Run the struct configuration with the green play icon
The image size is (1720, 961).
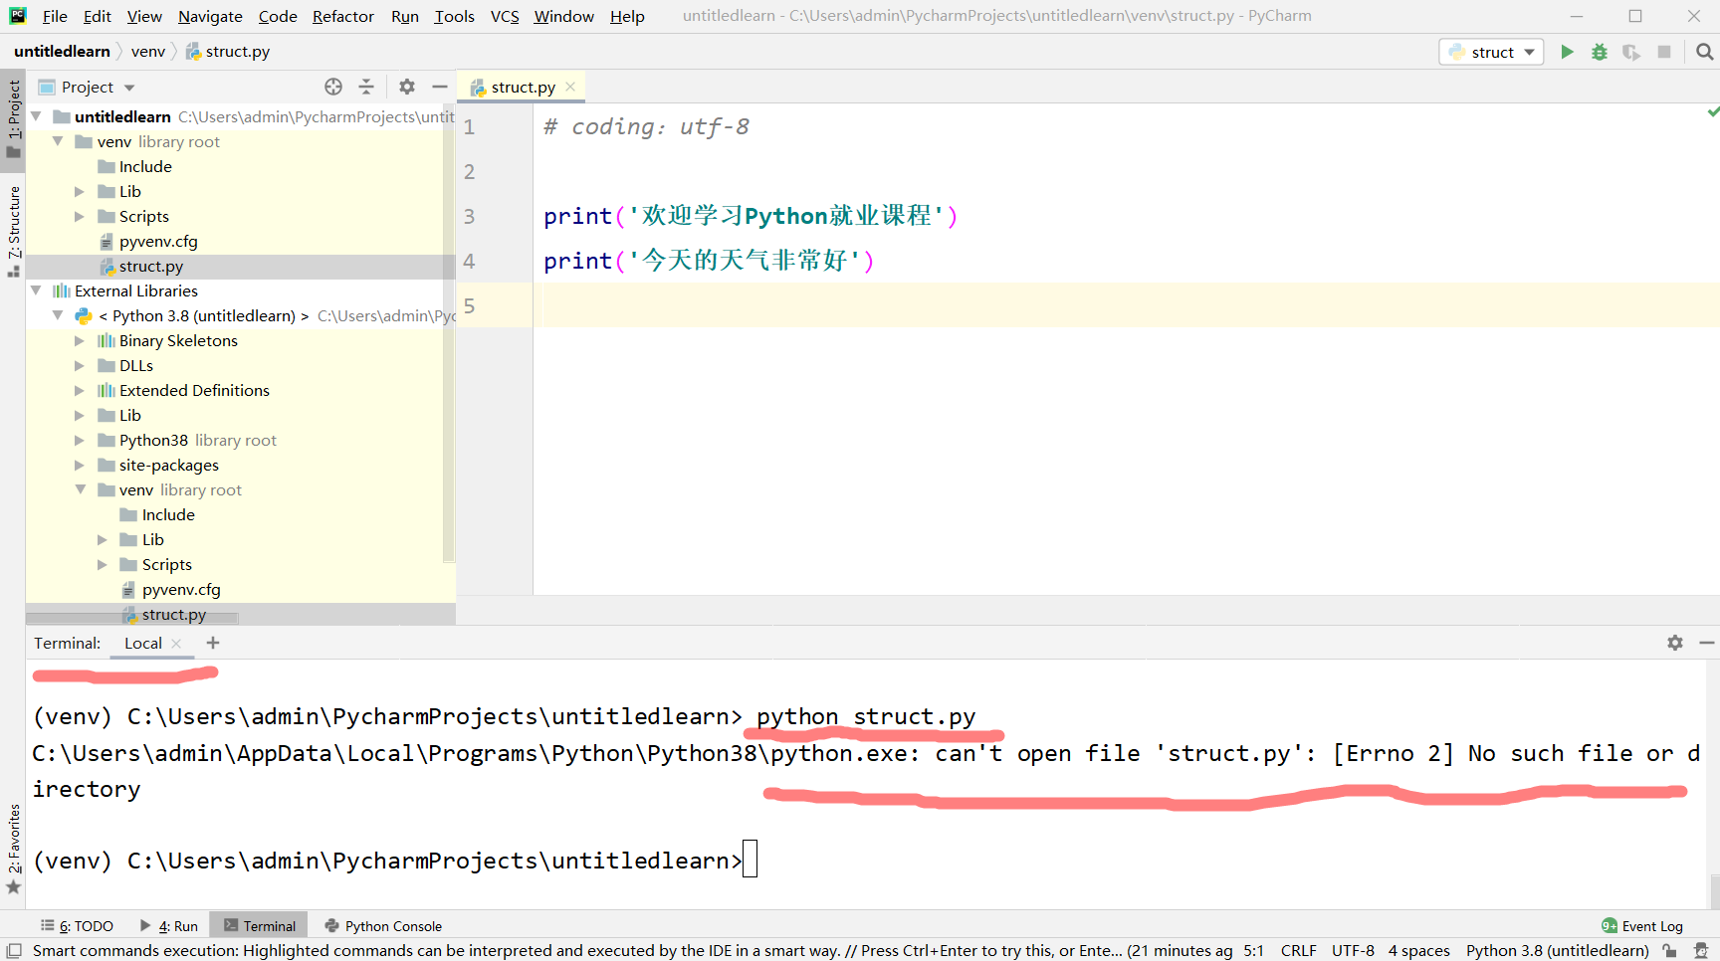pyautogui.click(x=1567, y=52)
